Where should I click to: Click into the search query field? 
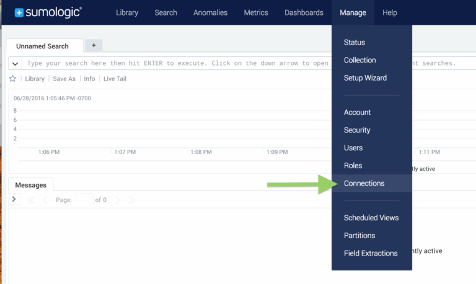click(x=174, y=63)
